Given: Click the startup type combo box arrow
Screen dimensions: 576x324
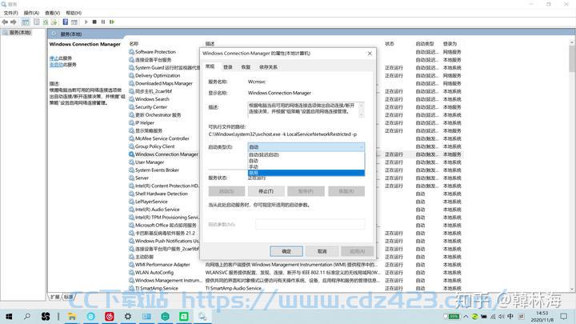Looking at the screenshot, I should point(362,147).
